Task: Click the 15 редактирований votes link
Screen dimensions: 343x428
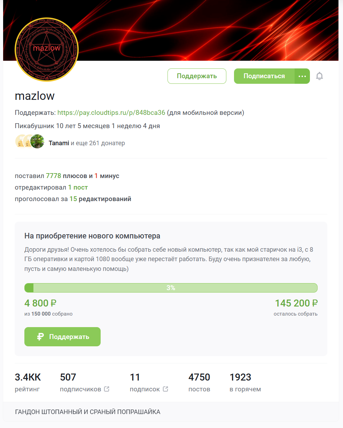Action: [x=100, y=199]
